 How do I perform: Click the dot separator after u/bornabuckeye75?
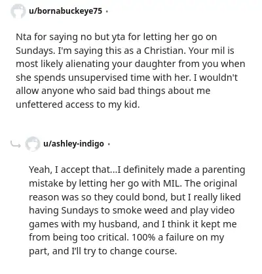(x=107, y=11)
